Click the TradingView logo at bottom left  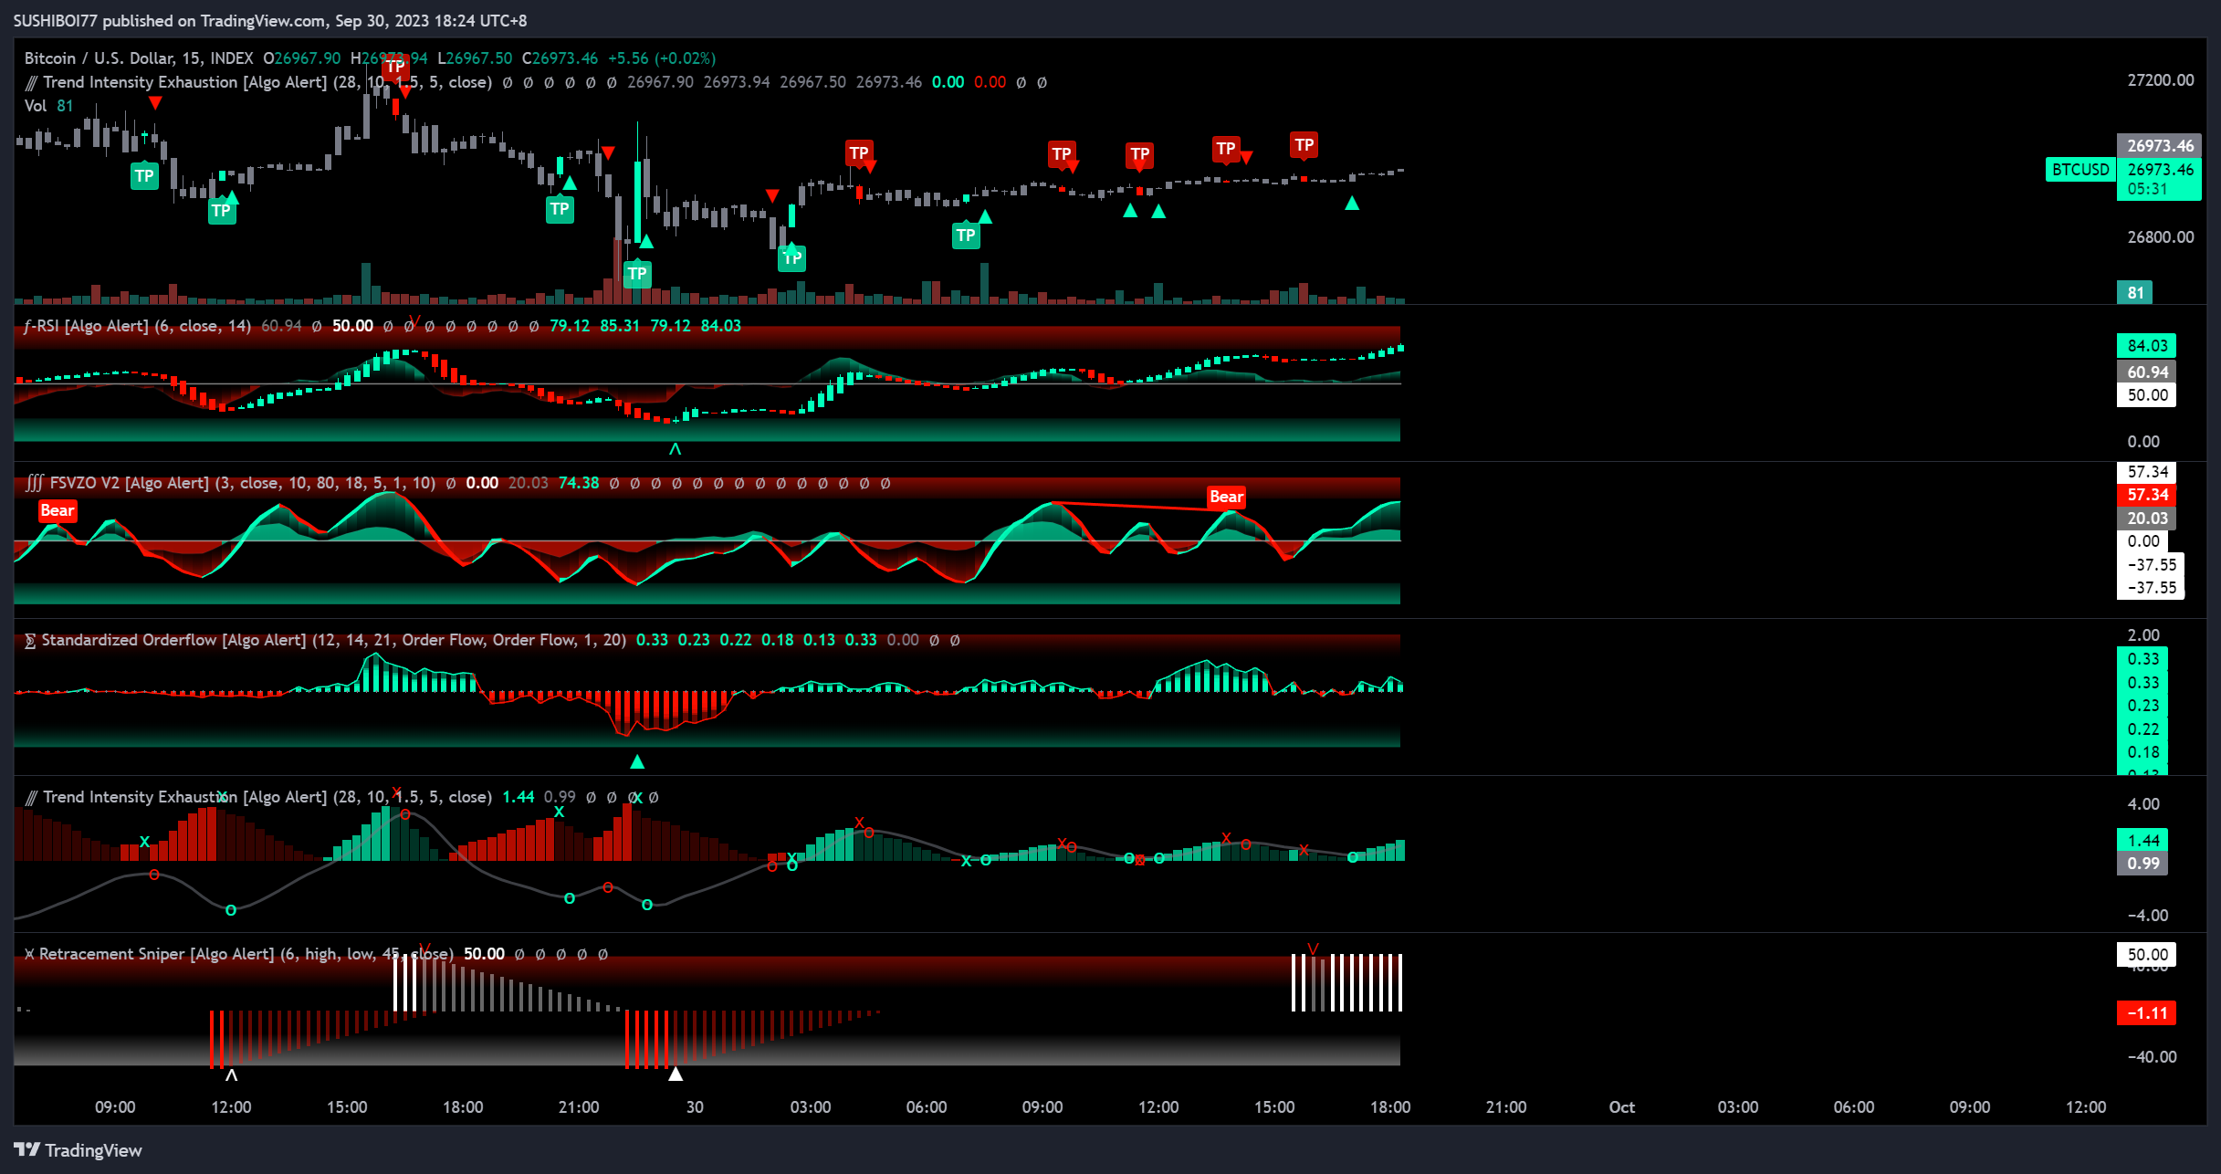pyautogui.click(x=78, y=1150)
